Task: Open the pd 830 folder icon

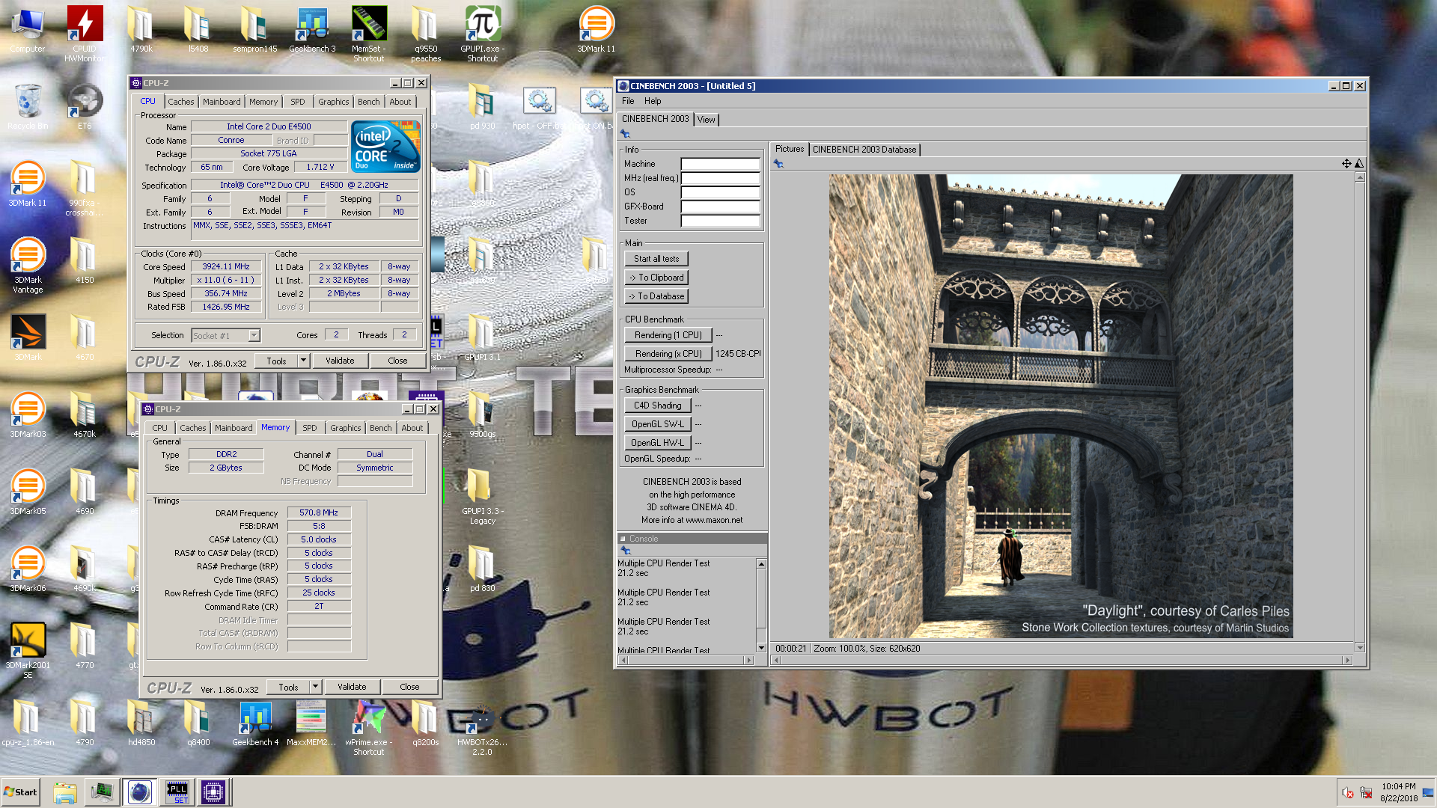Action: coord(483,569)
